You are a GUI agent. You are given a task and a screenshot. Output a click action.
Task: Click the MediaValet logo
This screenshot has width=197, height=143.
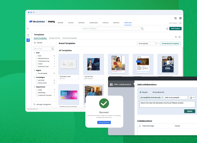click(37, 21)
